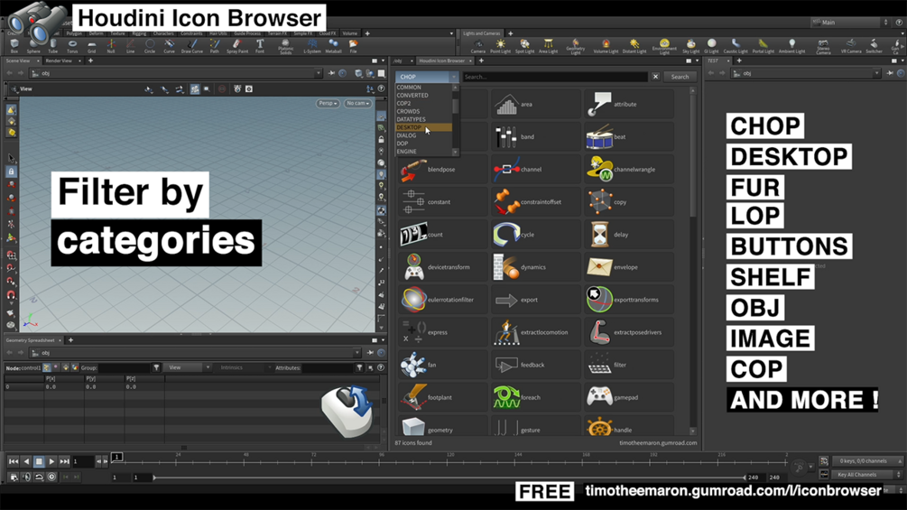This screenshot has width=907, height=510.
Task: Click play forward in the playbar
Action: (51, 461)
